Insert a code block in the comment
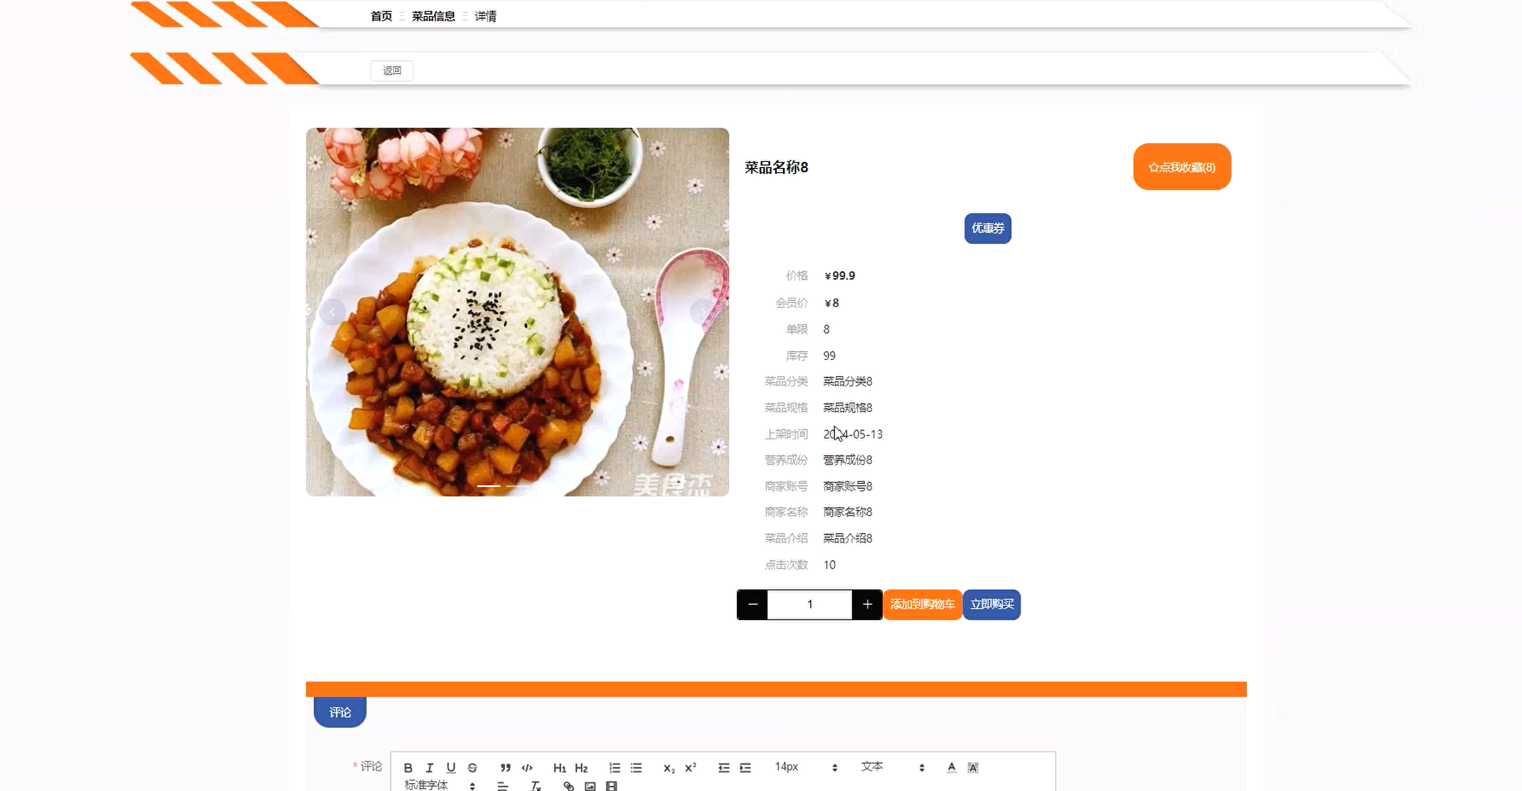Screen dimensions: 1522x791 tap(526, 768)
